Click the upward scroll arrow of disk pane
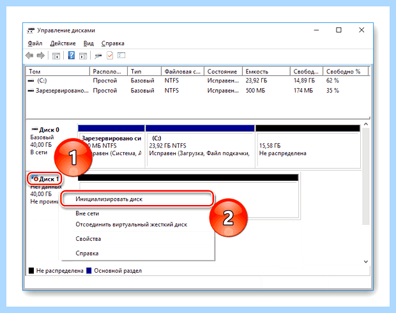 click(x=366, y=125)
